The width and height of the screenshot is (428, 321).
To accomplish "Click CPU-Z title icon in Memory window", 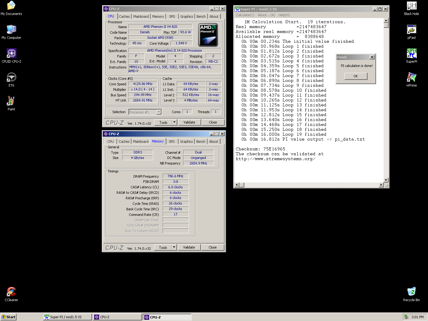I will click(x=106, y=134).
